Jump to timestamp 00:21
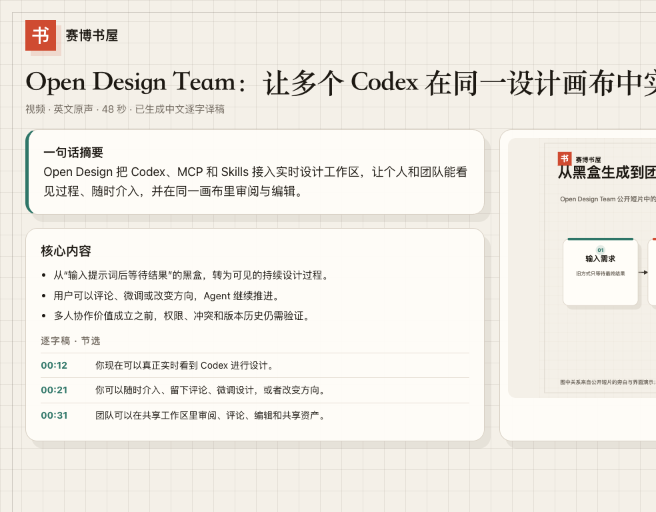This screenshot has width=656, height=512. click(x=54, y=390)
